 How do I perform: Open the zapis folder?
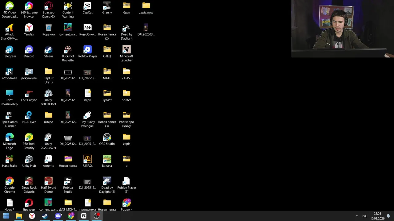(x=127, y=139)
